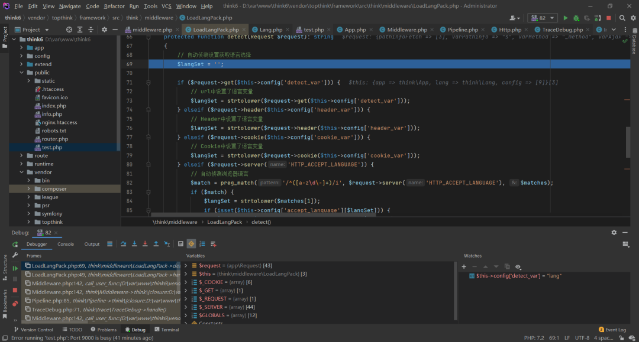Expand the $request variable

(x=186, y=266)
